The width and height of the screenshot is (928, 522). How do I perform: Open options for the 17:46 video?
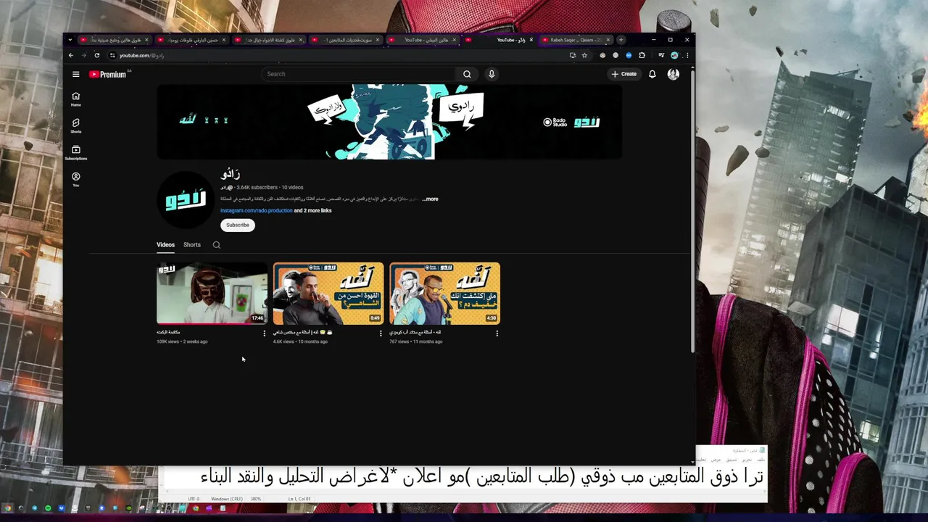pyautogui.click(x=264, y=333)
